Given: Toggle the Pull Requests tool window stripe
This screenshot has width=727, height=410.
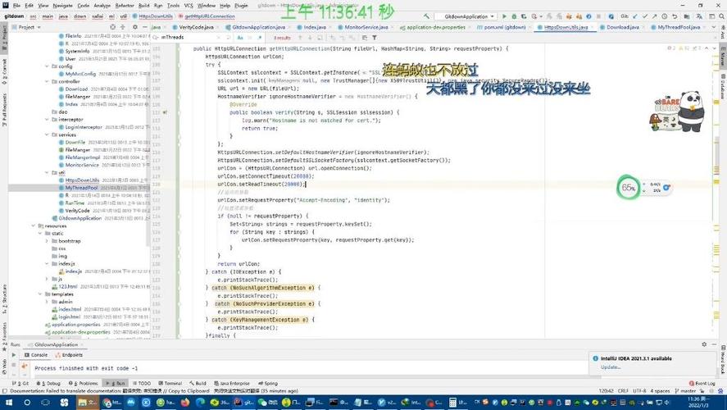Looking at the screenshot, I should [x=4, y=110].
